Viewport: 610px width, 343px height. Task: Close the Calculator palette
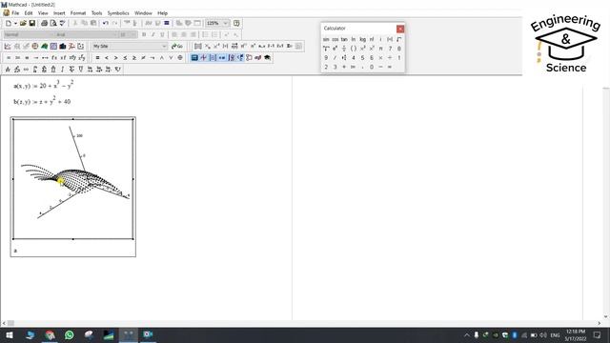(x=400, y=29)
